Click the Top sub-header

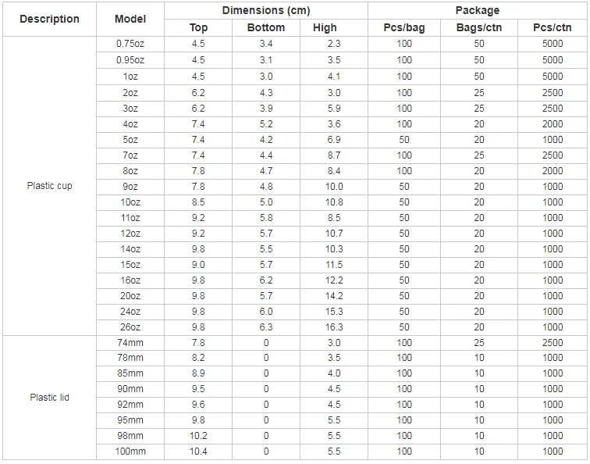pos(199,27)
